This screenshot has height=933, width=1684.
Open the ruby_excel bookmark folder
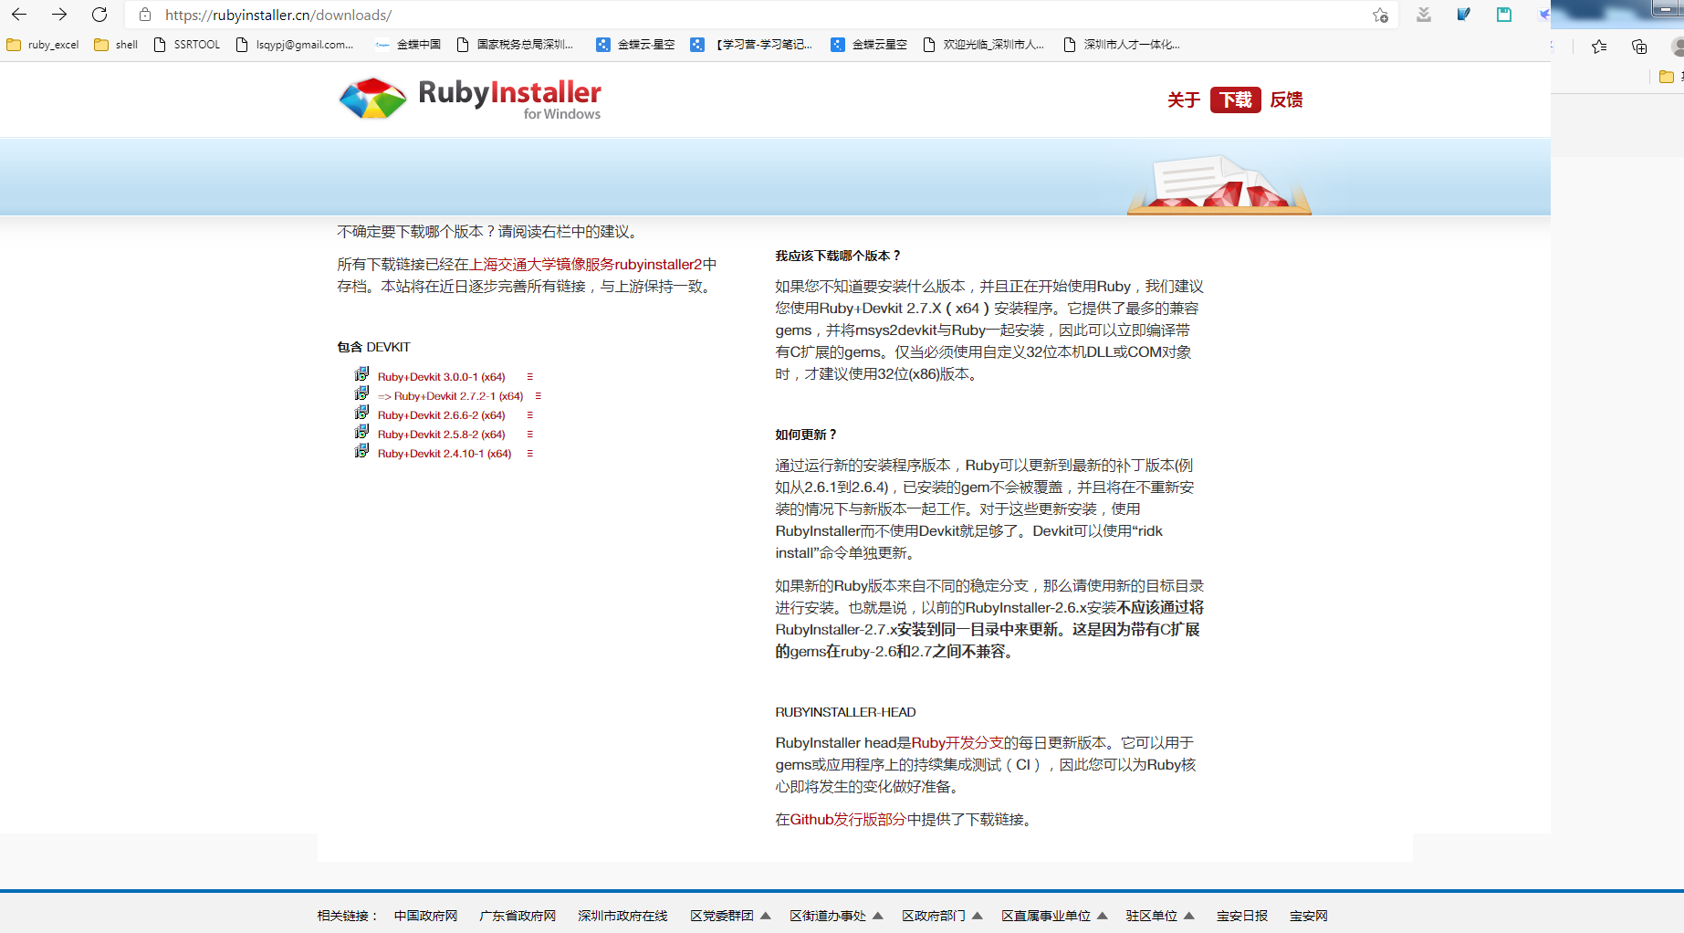(43, 45)
